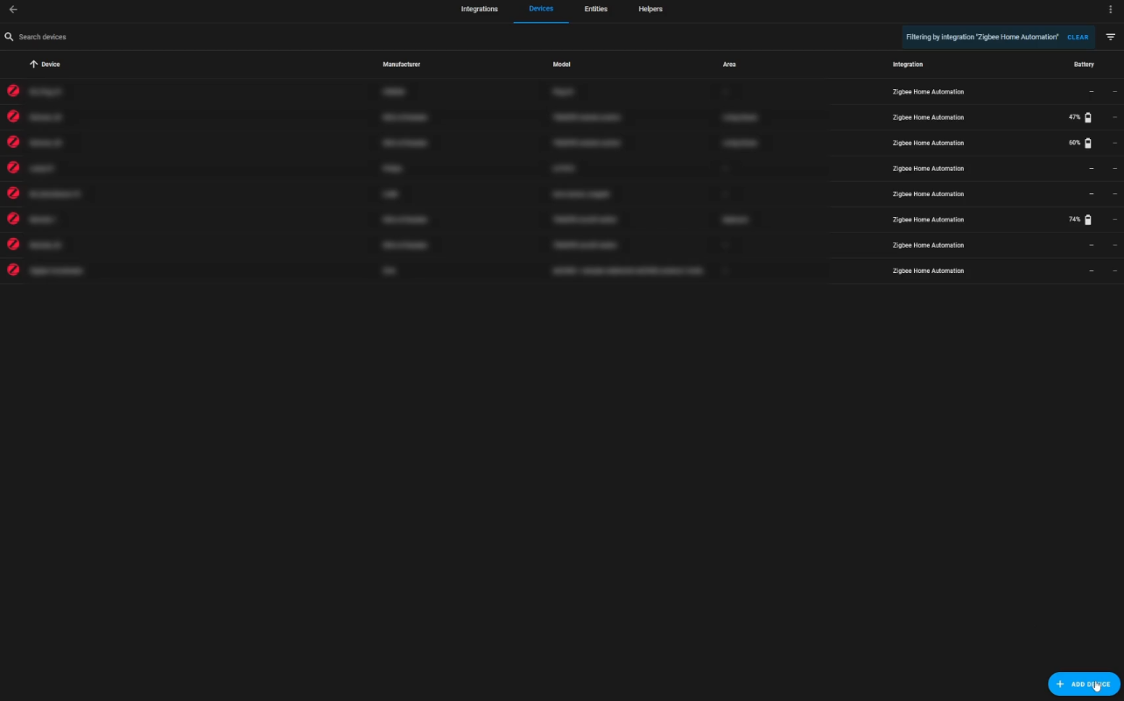Click the 'Filtering by integration' notice text

click(x=982, y=37)
